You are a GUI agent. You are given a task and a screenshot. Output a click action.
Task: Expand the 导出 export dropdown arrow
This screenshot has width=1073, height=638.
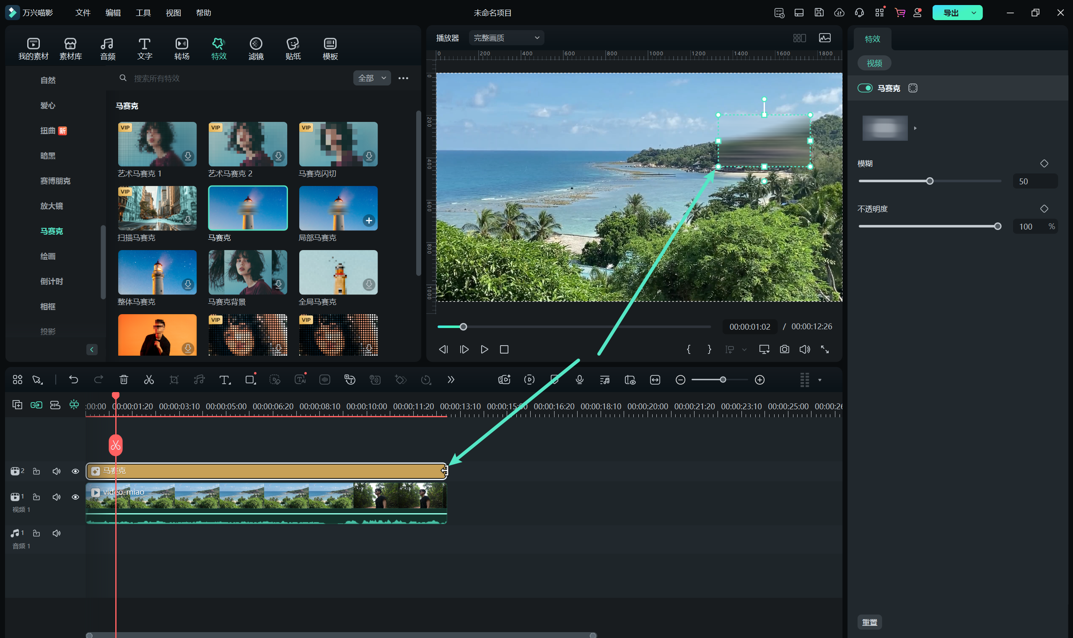coord(973,13)
